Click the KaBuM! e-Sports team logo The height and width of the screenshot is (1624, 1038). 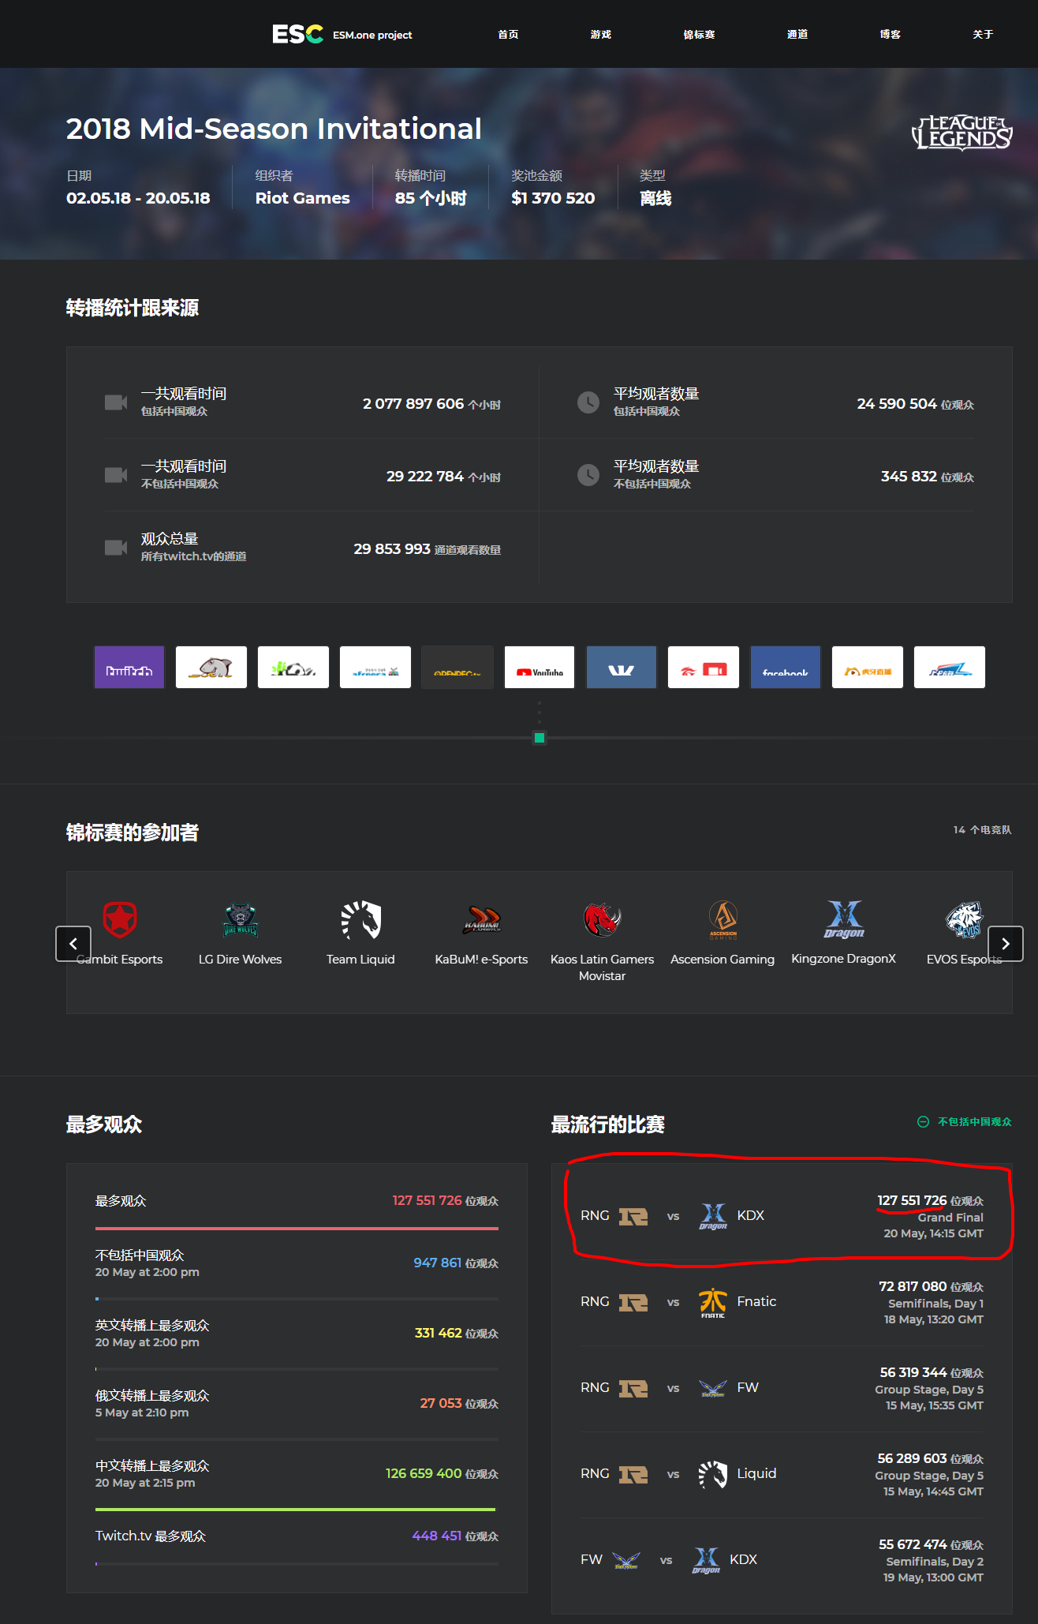coord(482,919)
